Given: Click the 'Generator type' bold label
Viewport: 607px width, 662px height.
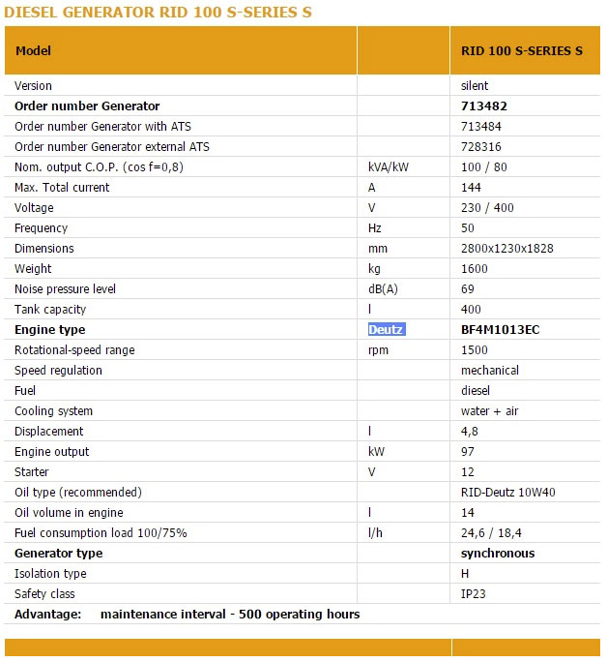Looking at the screenshot, I should pyautogui.click(x=59, y=553).
